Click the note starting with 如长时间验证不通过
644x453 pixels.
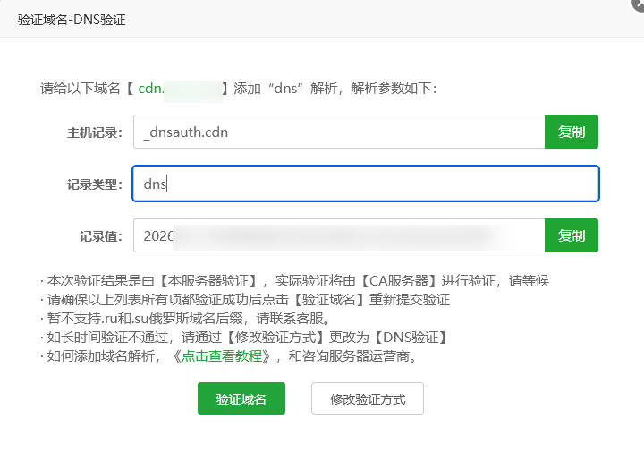click(x=243, y=337)
